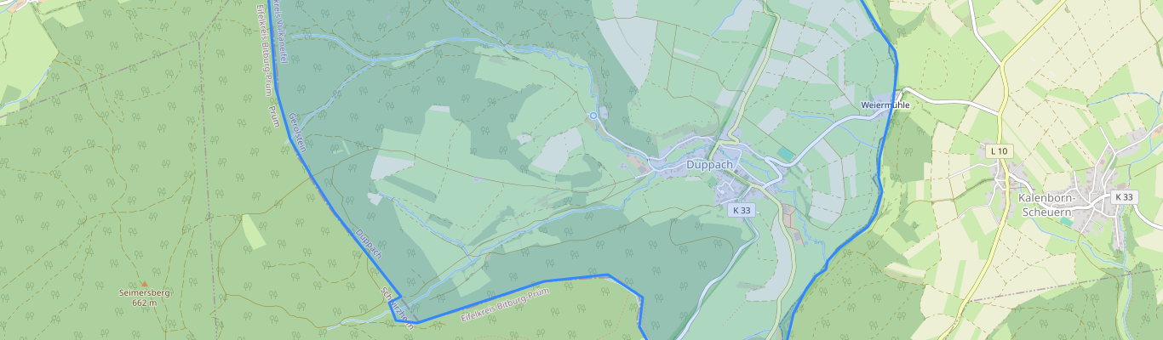Click the Gerolstein boundary label
Image resolution: width=1163 pixels, height=340 pixels.
[x=297, y=132]
